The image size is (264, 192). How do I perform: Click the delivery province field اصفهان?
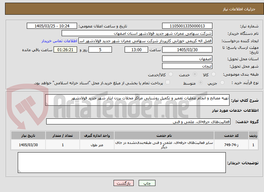(187, 59)
